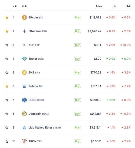The image size is (135, 148).
Task: Click the XRP logo icon
Action: 24,45
